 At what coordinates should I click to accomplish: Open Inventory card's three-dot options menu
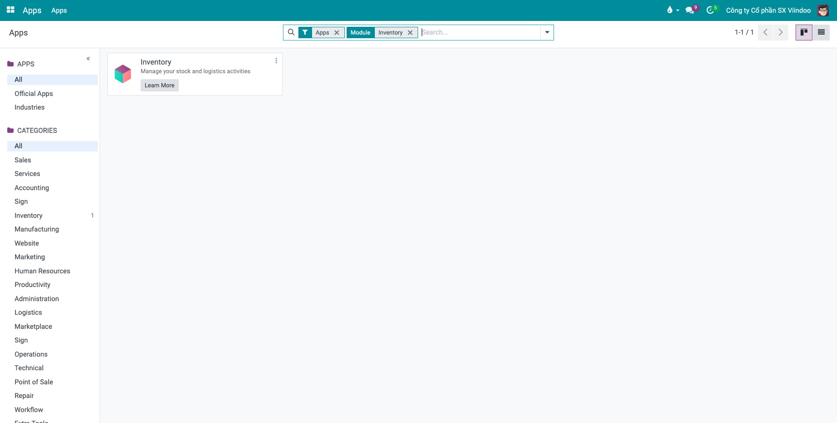pos(276,60)
